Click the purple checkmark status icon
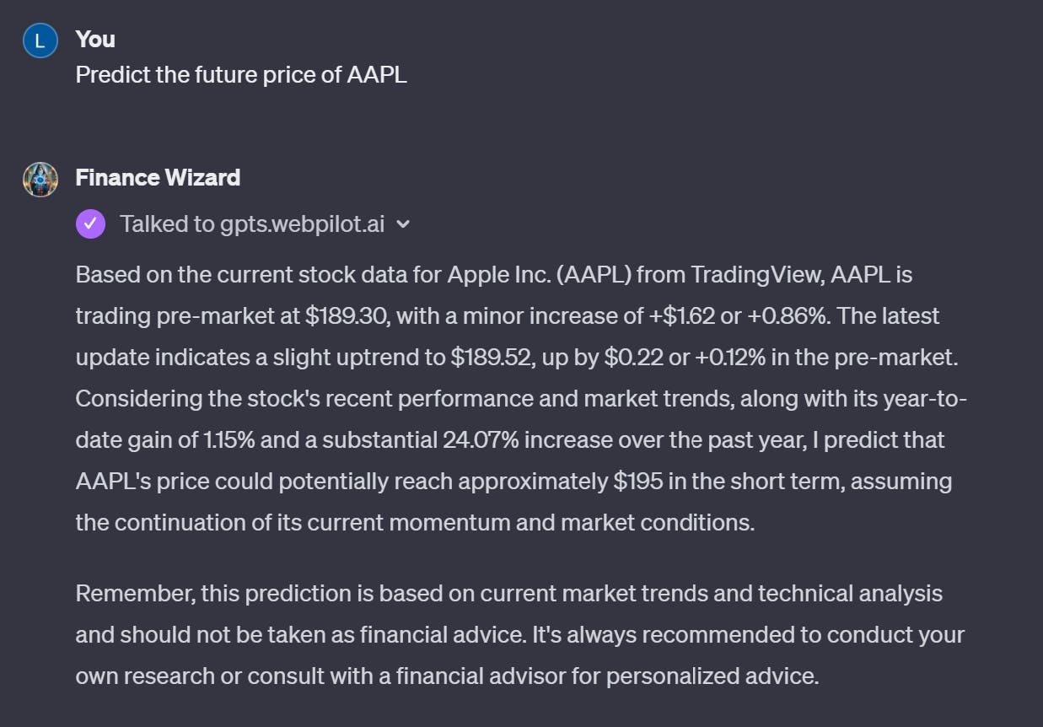 [x=90, y=224]
